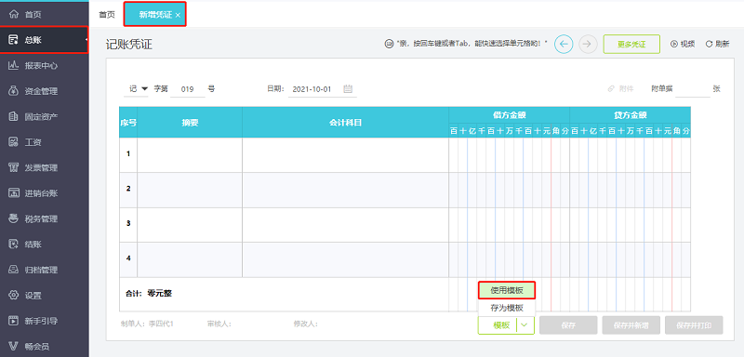This screenshot has width=744, height=357.
Task: Click the 附单据 count field
Action: (x=692, y=89)
